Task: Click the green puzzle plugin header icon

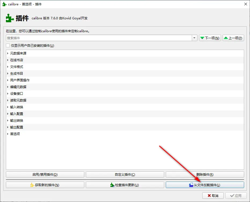Action: click(10, 18)
